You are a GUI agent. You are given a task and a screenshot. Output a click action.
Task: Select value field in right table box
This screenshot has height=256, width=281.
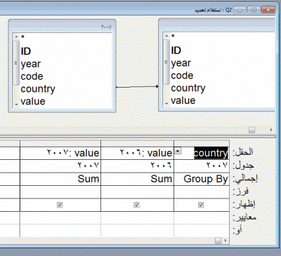(183, 100)
